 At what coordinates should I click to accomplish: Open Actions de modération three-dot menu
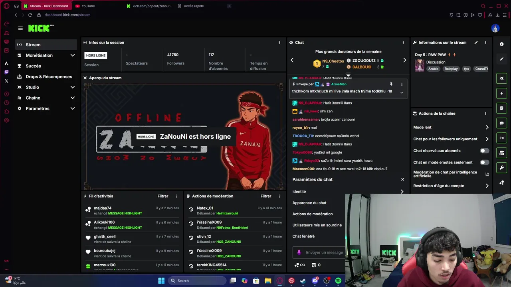[x=279, y=196]
